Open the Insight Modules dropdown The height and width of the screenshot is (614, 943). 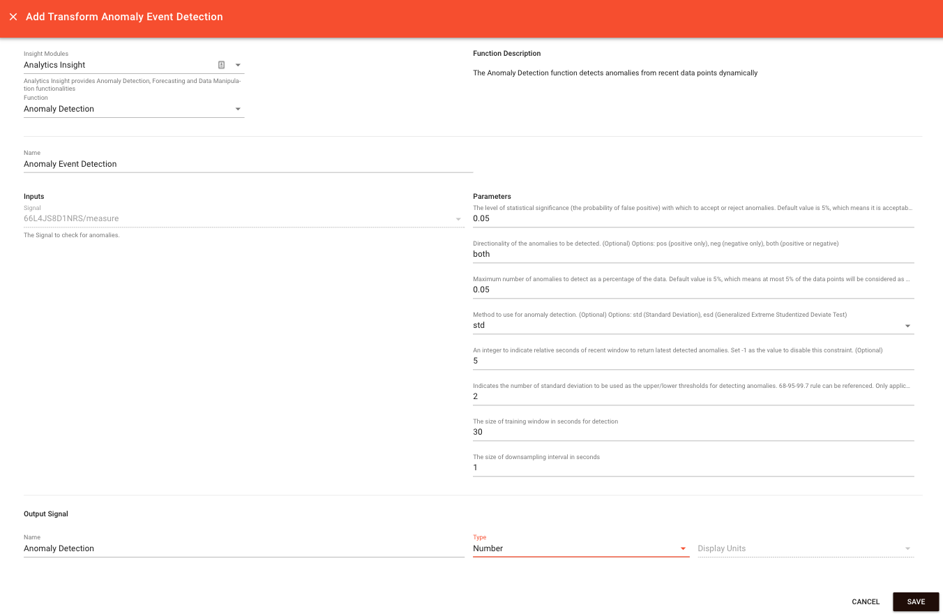click(238, 64)
